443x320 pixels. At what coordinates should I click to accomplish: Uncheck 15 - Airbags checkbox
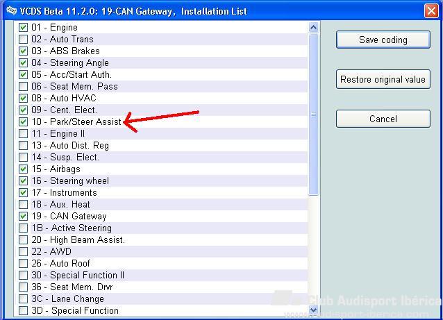click(x=23, y=169)
